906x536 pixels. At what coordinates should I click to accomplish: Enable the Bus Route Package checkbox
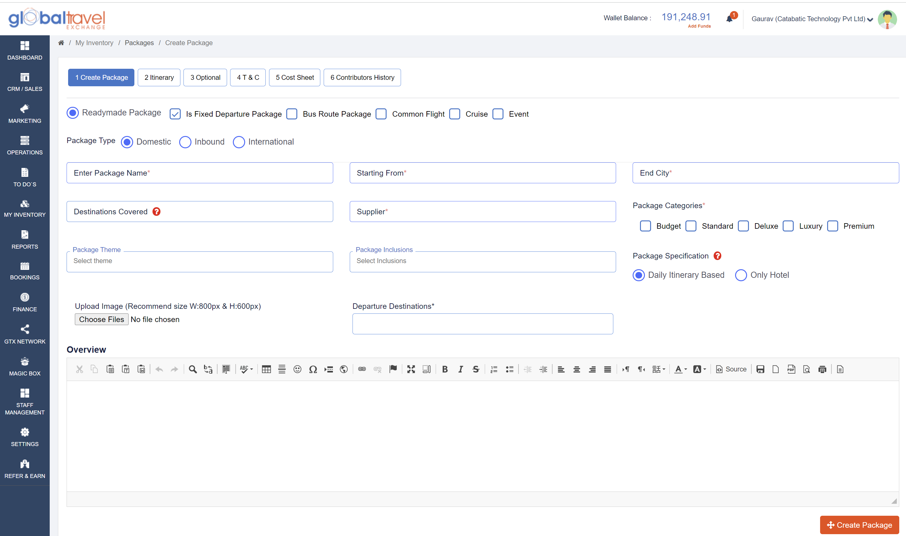coord(292,114)
